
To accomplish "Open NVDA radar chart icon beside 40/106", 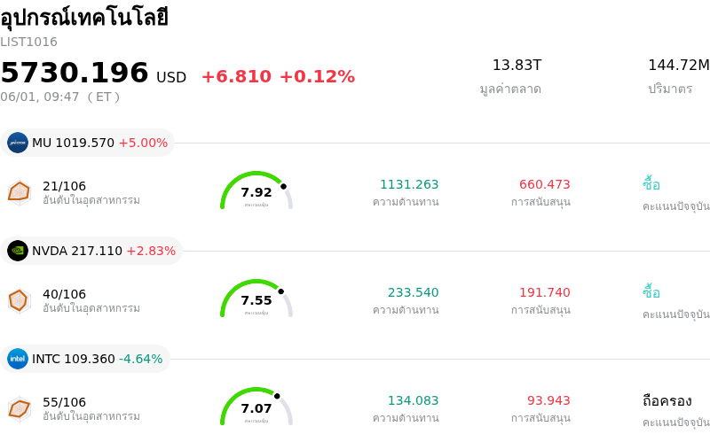I will tap(19, 301).
